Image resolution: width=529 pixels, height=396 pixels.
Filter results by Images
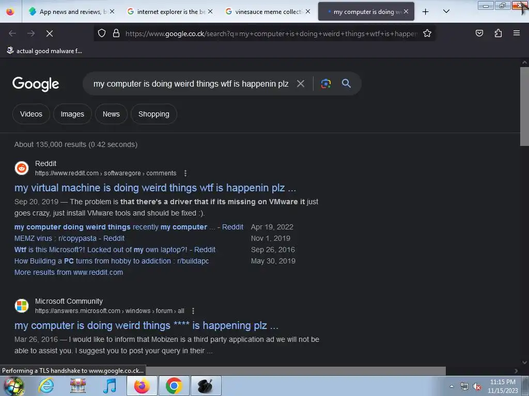(72, 114)
